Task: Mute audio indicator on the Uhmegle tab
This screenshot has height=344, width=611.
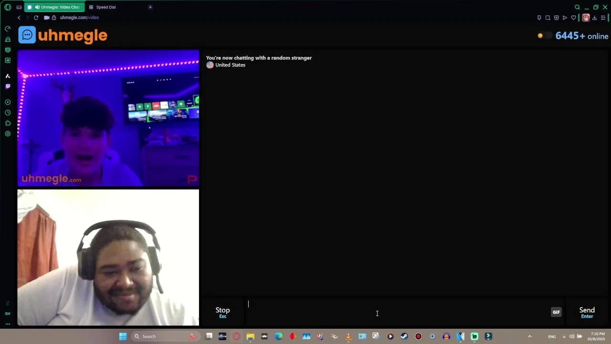Action: click(x=37, y=7)
